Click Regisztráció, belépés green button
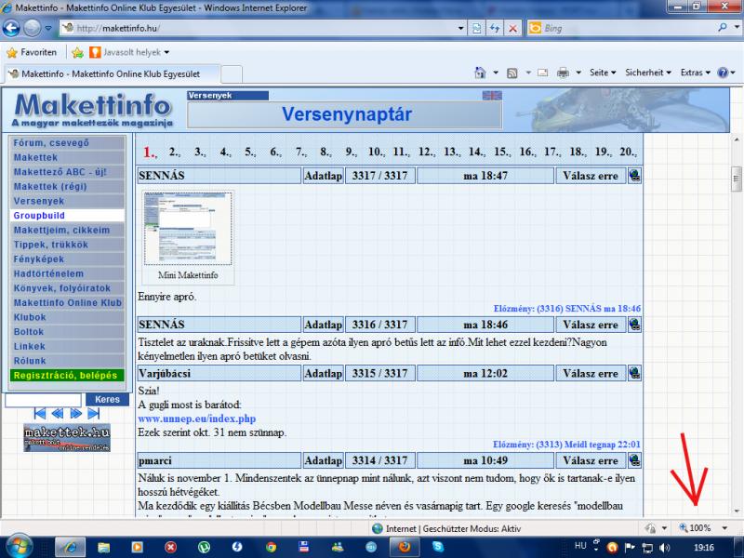The height and width of the screenshot is (558, 744). pyautogui.click(x=66, y=375)
